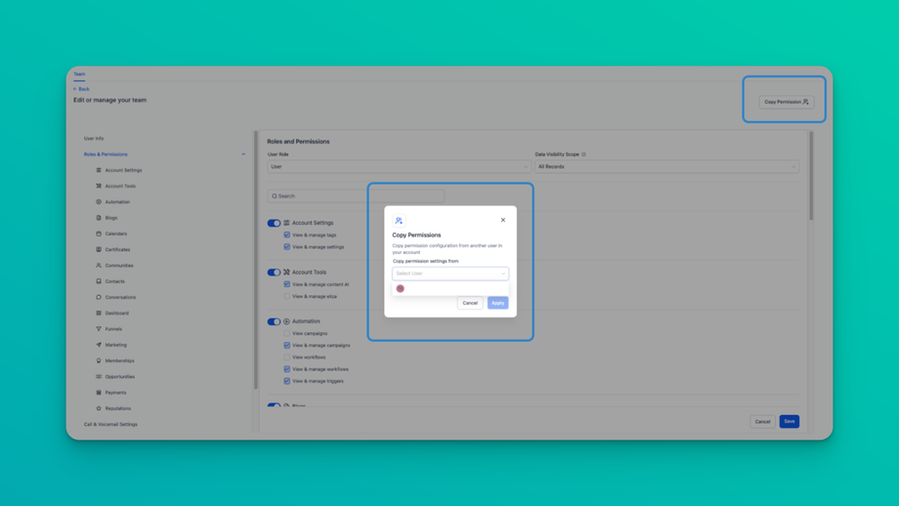The width and height of the screenshot is (899, 506).
Task: Select Dashboard icon in sidebar
Action: tap(99, 314)
